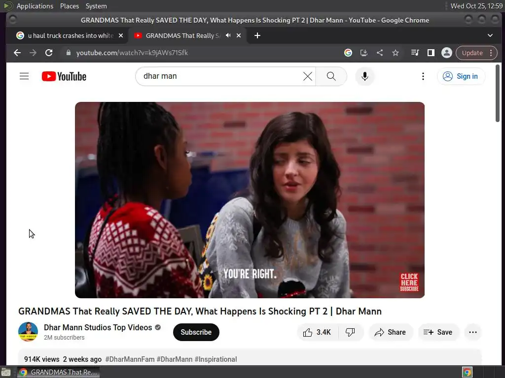
Task: Click the URL address bar
Action: coord(200,53)
